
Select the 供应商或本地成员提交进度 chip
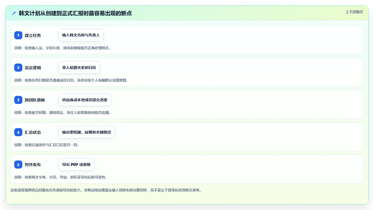[x=85, y=100]
